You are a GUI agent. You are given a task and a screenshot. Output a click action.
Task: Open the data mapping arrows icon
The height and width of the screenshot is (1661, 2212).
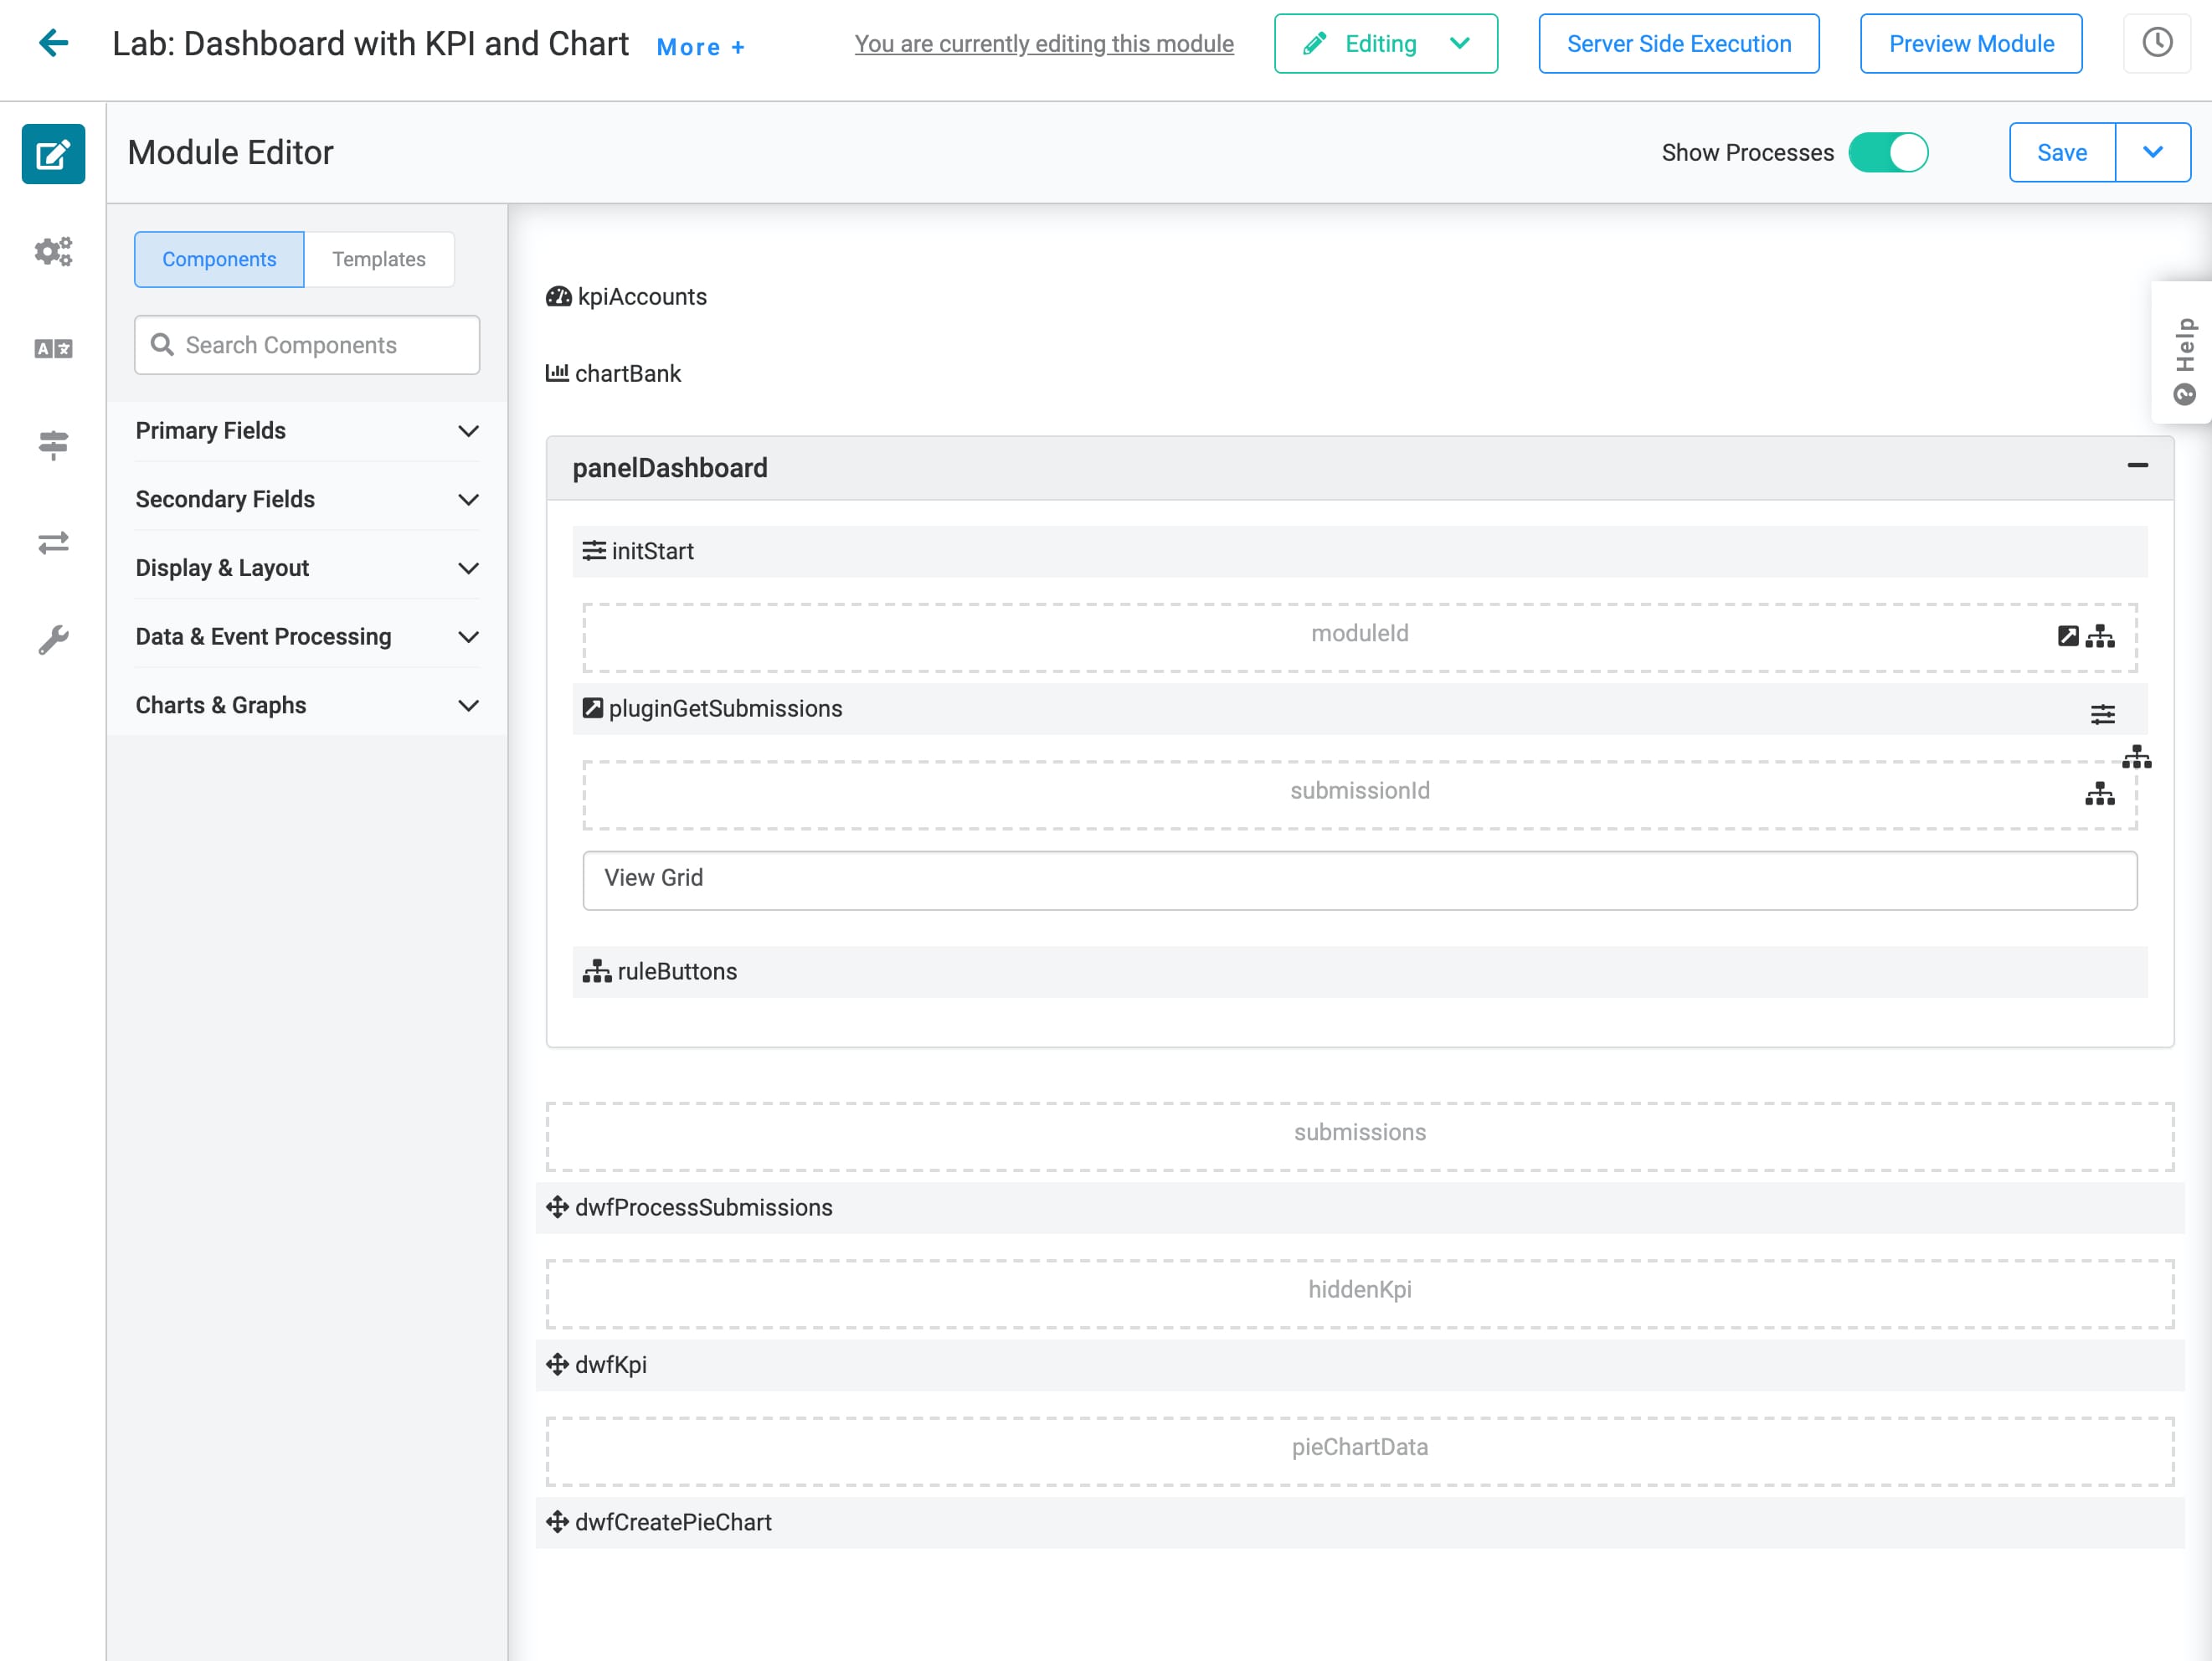coord(53,542)
